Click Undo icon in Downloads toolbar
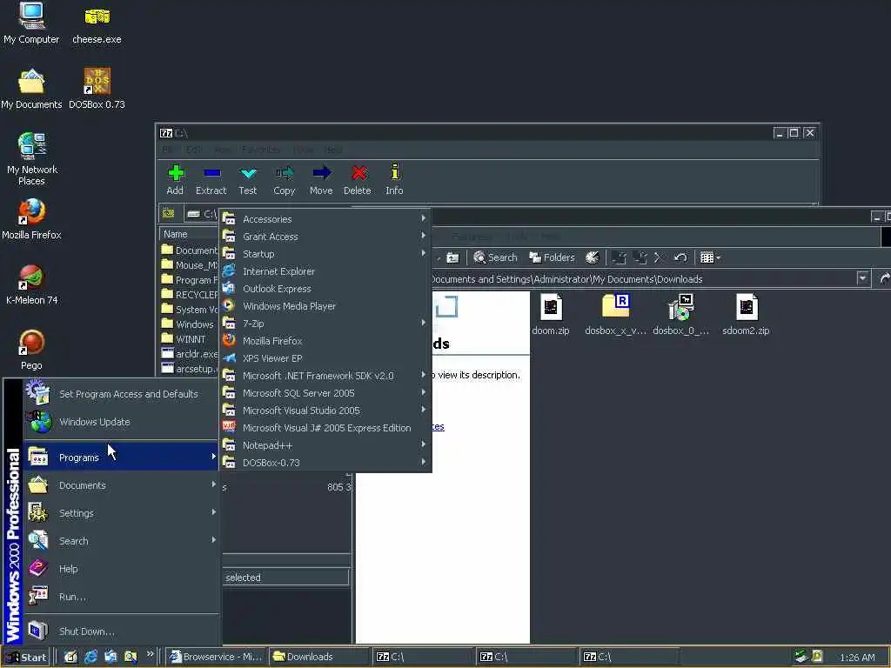 tap(680, 257)
